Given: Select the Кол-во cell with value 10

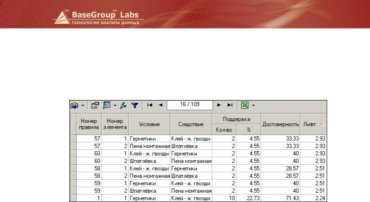Looking at the screenshot, I should point(224,198).
